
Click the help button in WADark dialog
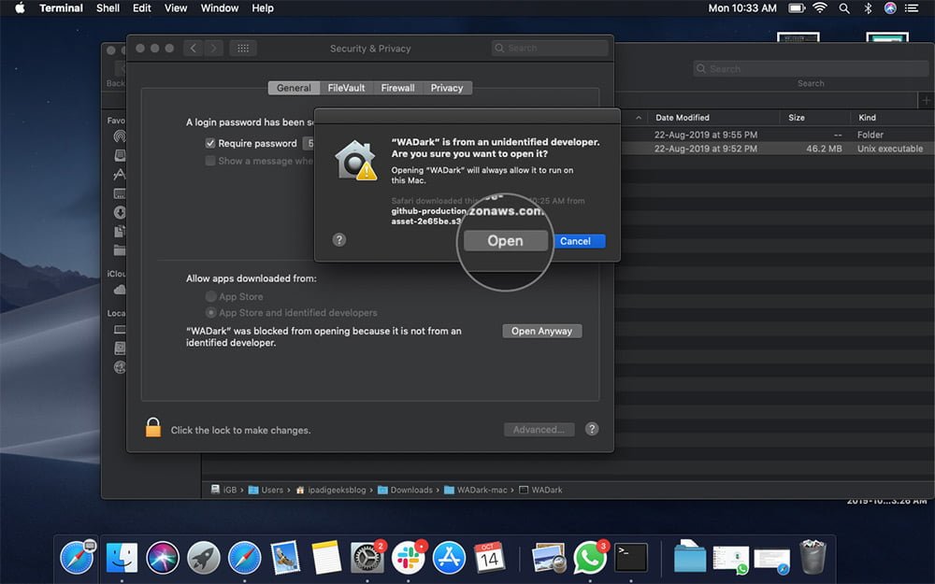point(338,239)
